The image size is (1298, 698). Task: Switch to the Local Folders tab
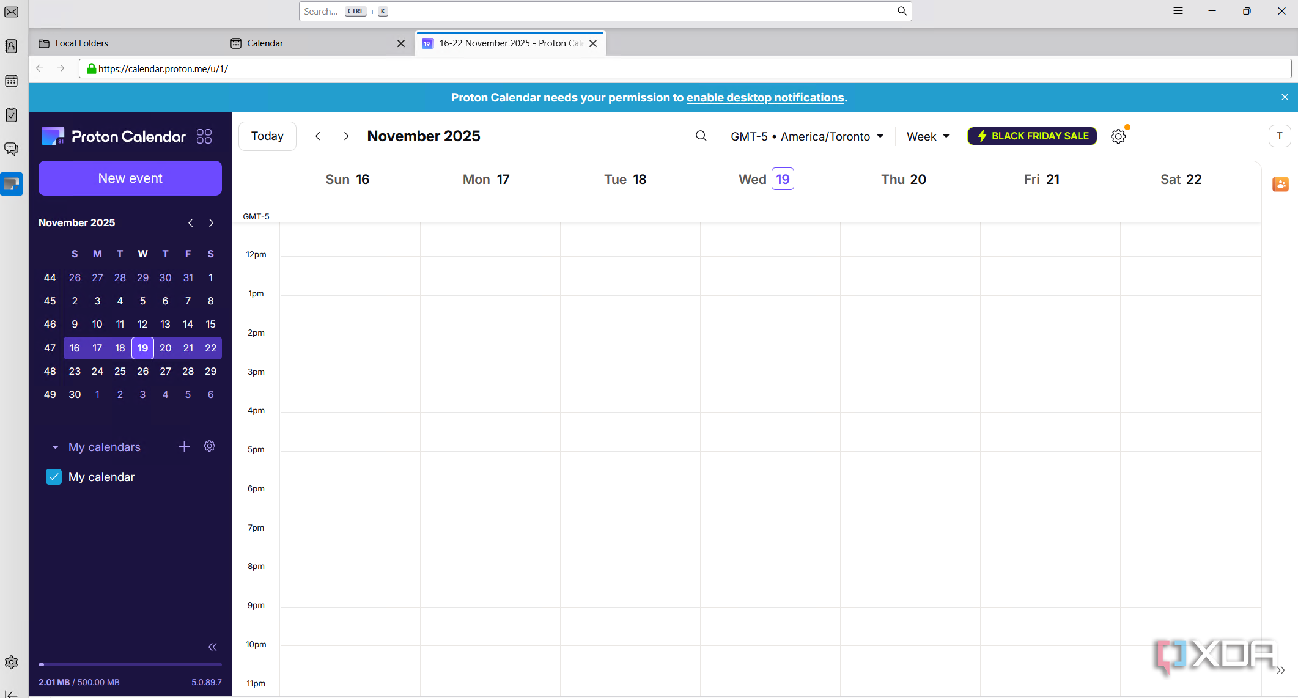81,43
